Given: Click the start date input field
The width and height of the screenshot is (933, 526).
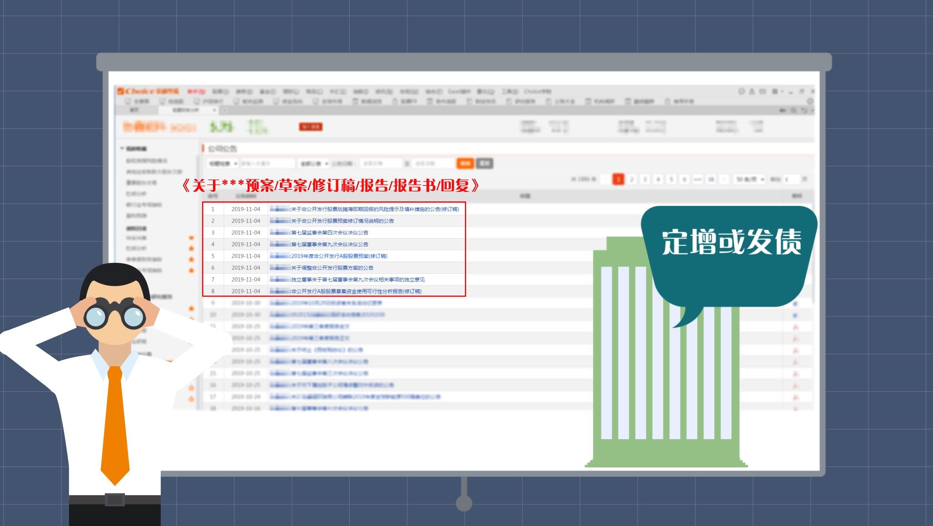Looking at the screenshot, I should point(381,163).
